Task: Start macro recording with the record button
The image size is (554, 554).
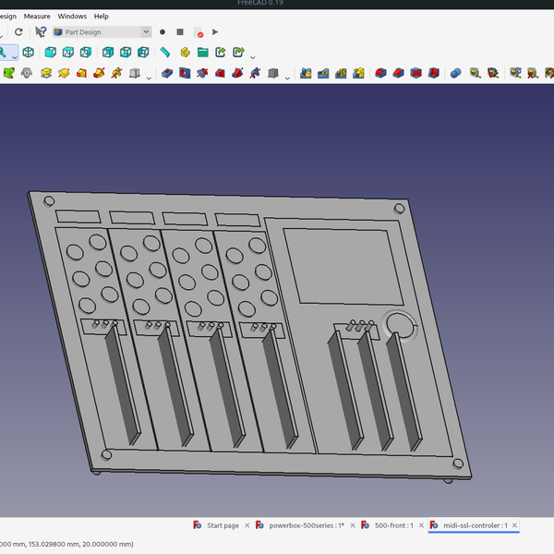Action: [163, 32]
